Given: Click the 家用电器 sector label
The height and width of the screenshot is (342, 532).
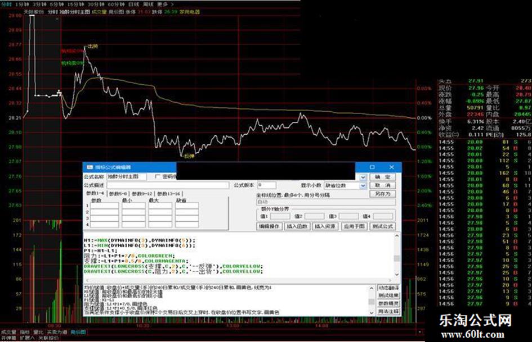Looking at the screenshot, I should click(190, 12).
